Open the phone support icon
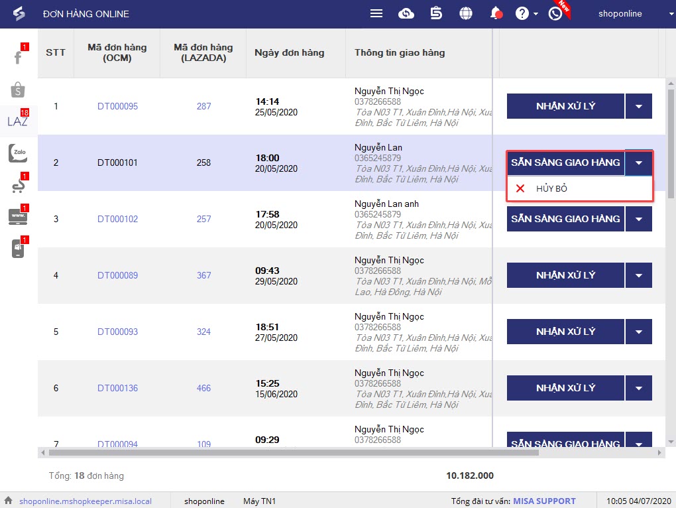 555,14
